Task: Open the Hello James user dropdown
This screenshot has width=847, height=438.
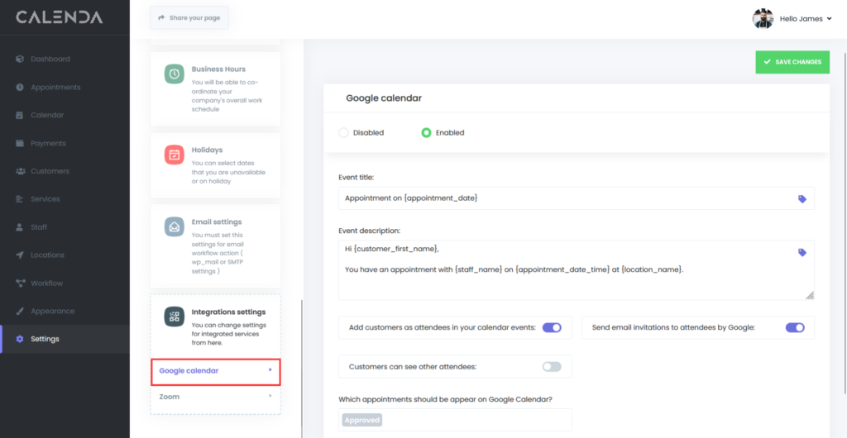Action: [x=805, y=18]
